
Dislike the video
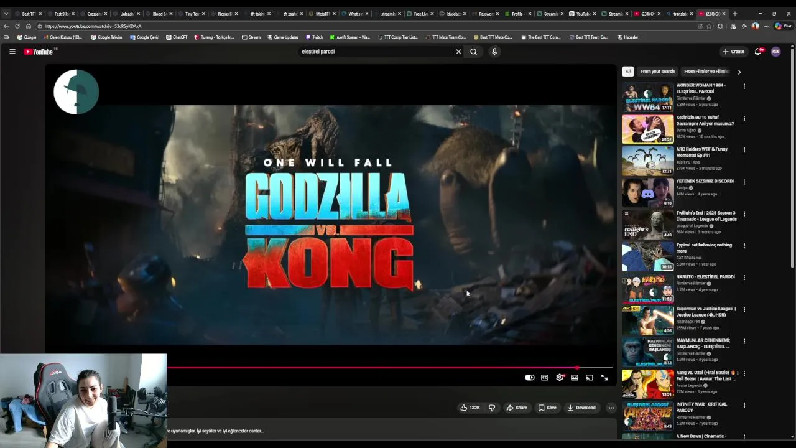[x=492, y=408]
